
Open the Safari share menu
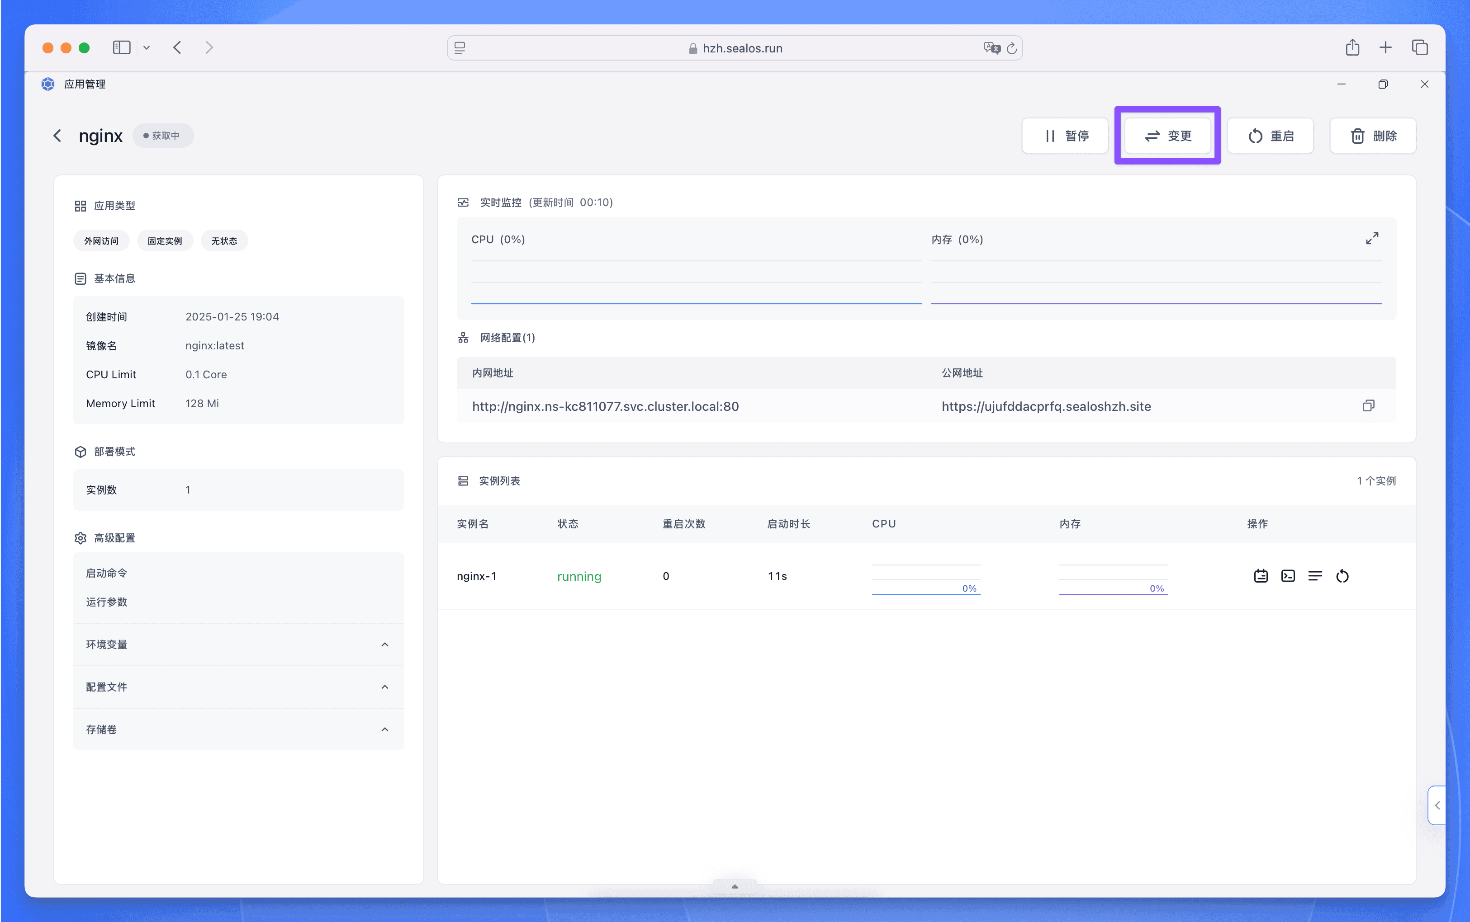coord(1352,47)
